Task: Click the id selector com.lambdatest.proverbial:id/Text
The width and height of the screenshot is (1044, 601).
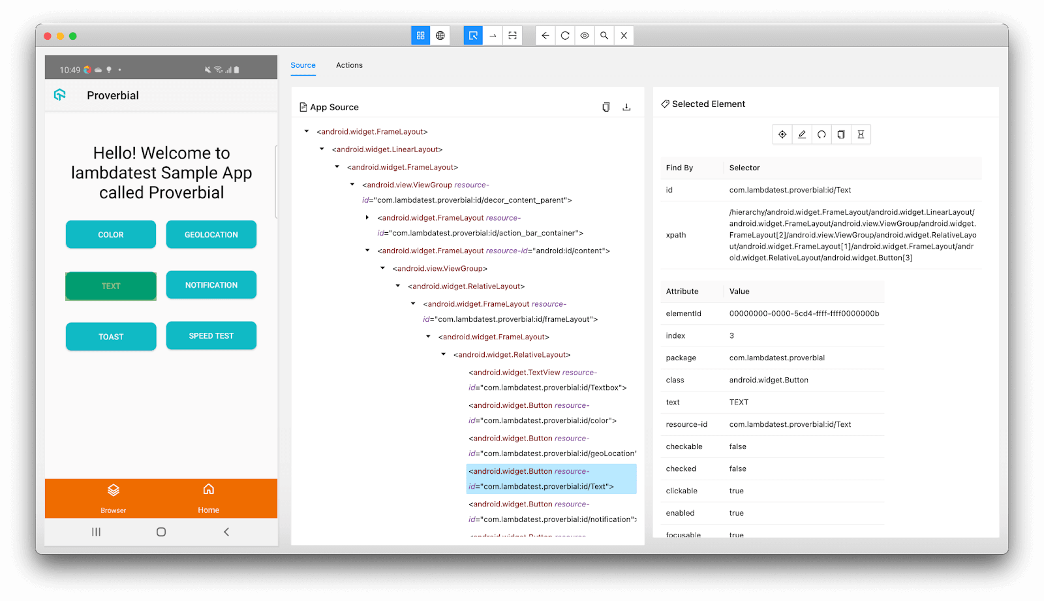Action: coord(790,190)
